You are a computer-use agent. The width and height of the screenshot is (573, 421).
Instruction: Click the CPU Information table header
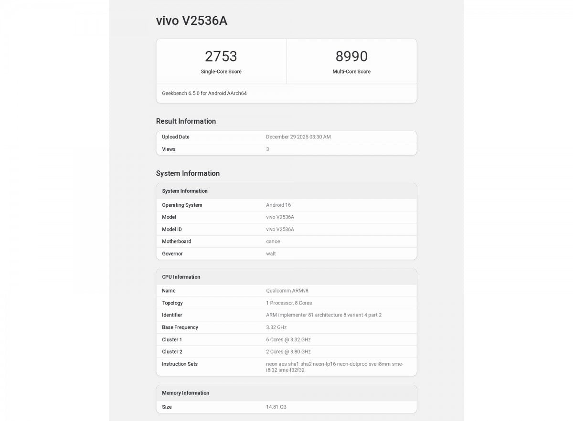(286, 277)
